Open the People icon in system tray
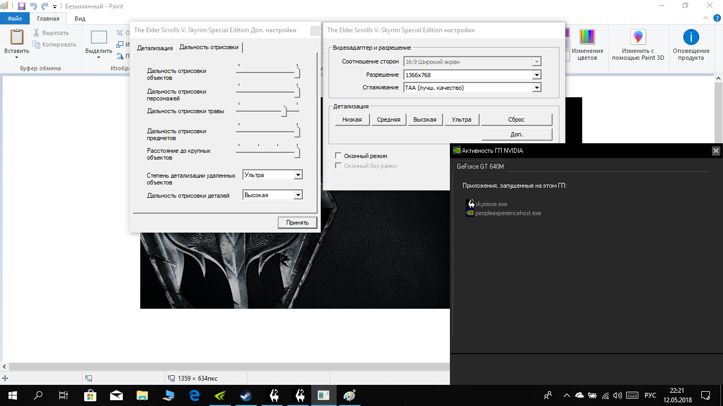The height and width of the screenshot is (406, 723). (x=548, y=395)
